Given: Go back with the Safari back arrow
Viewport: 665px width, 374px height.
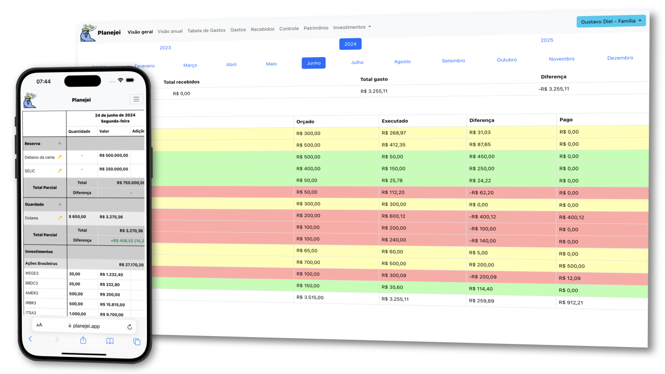Looking at the screenshot, I should pyautogui.click(x=30, y=339).
